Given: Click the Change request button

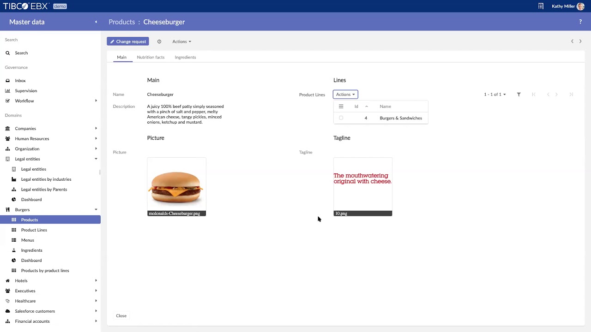Looking at the screenshot, I should (x=128, y=41).
